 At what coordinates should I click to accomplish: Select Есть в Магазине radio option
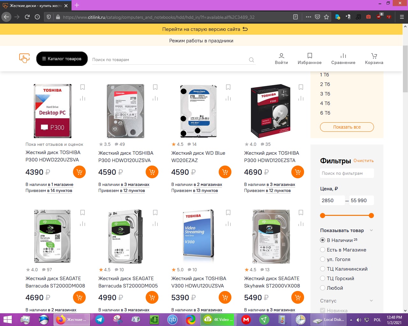coord(323,250)
